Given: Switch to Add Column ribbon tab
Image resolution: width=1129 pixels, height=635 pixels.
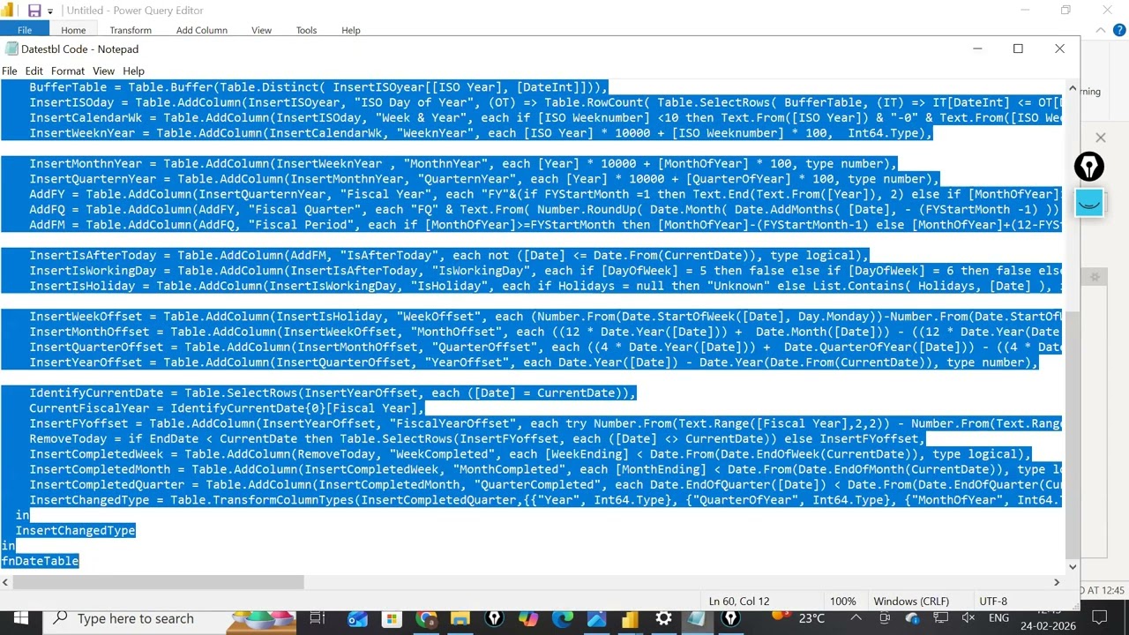Looking at the screenshot, I should (x=201, y=30).
